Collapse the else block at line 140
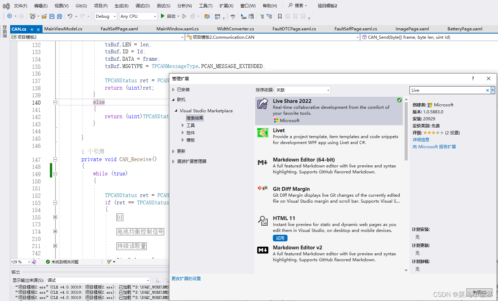Image resolution: width=498 pixels, height=301 pixels. point(55,102)
